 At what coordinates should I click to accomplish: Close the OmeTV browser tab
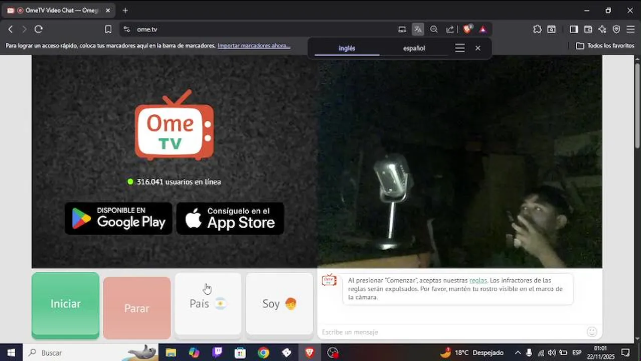[x=108, y=10]
